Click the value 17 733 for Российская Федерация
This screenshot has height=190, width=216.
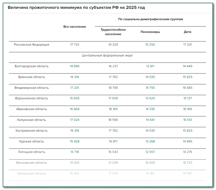click(74, 45)
